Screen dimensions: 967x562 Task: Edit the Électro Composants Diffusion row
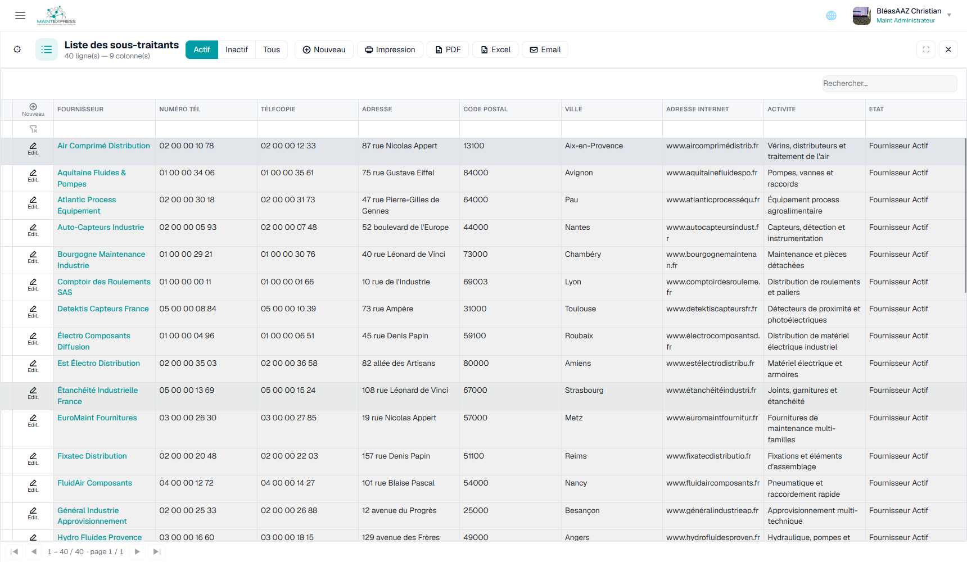coord(33,338)
